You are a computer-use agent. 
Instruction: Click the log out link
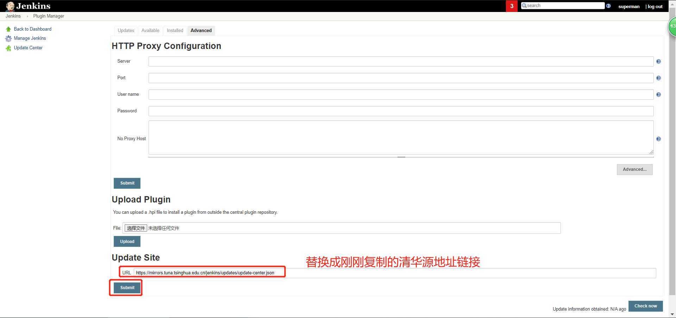655,7
